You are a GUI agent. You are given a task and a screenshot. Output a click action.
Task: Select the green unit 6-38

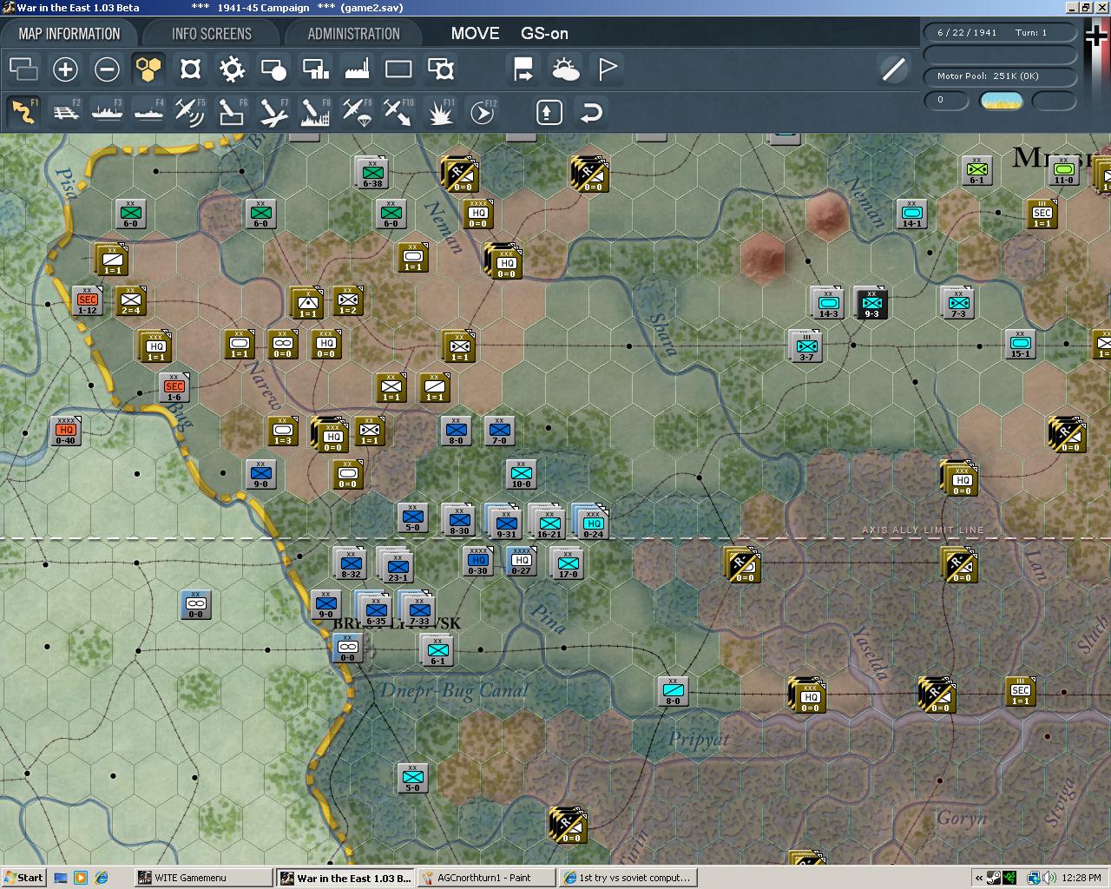(372, 173)
